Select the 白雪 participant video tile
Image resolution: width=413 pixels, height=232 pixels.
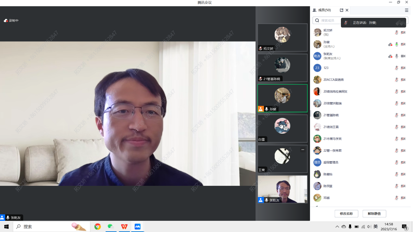point(282,128)
